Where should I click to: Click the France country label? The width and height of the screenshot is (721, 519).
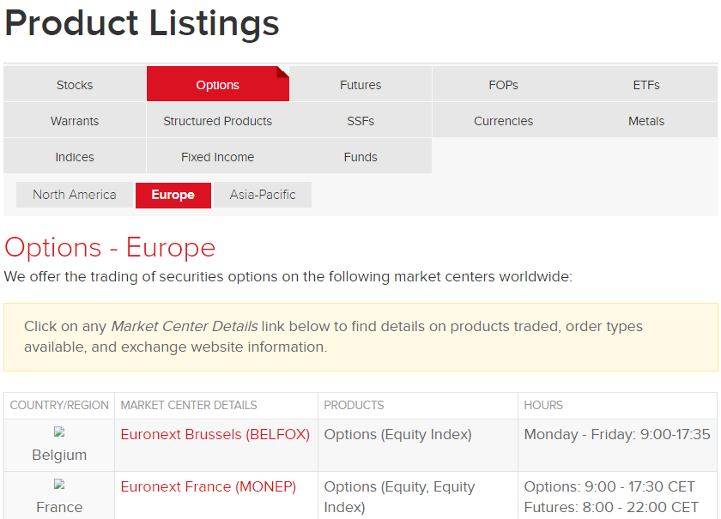(x=59, y=507)
